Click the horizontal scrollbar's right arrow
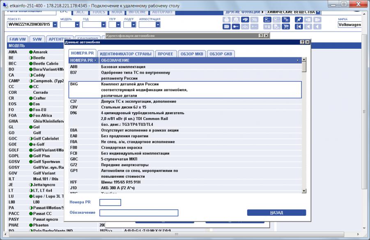Image resolution: width=370 pixels, height=240 pixels. [358, 234]
